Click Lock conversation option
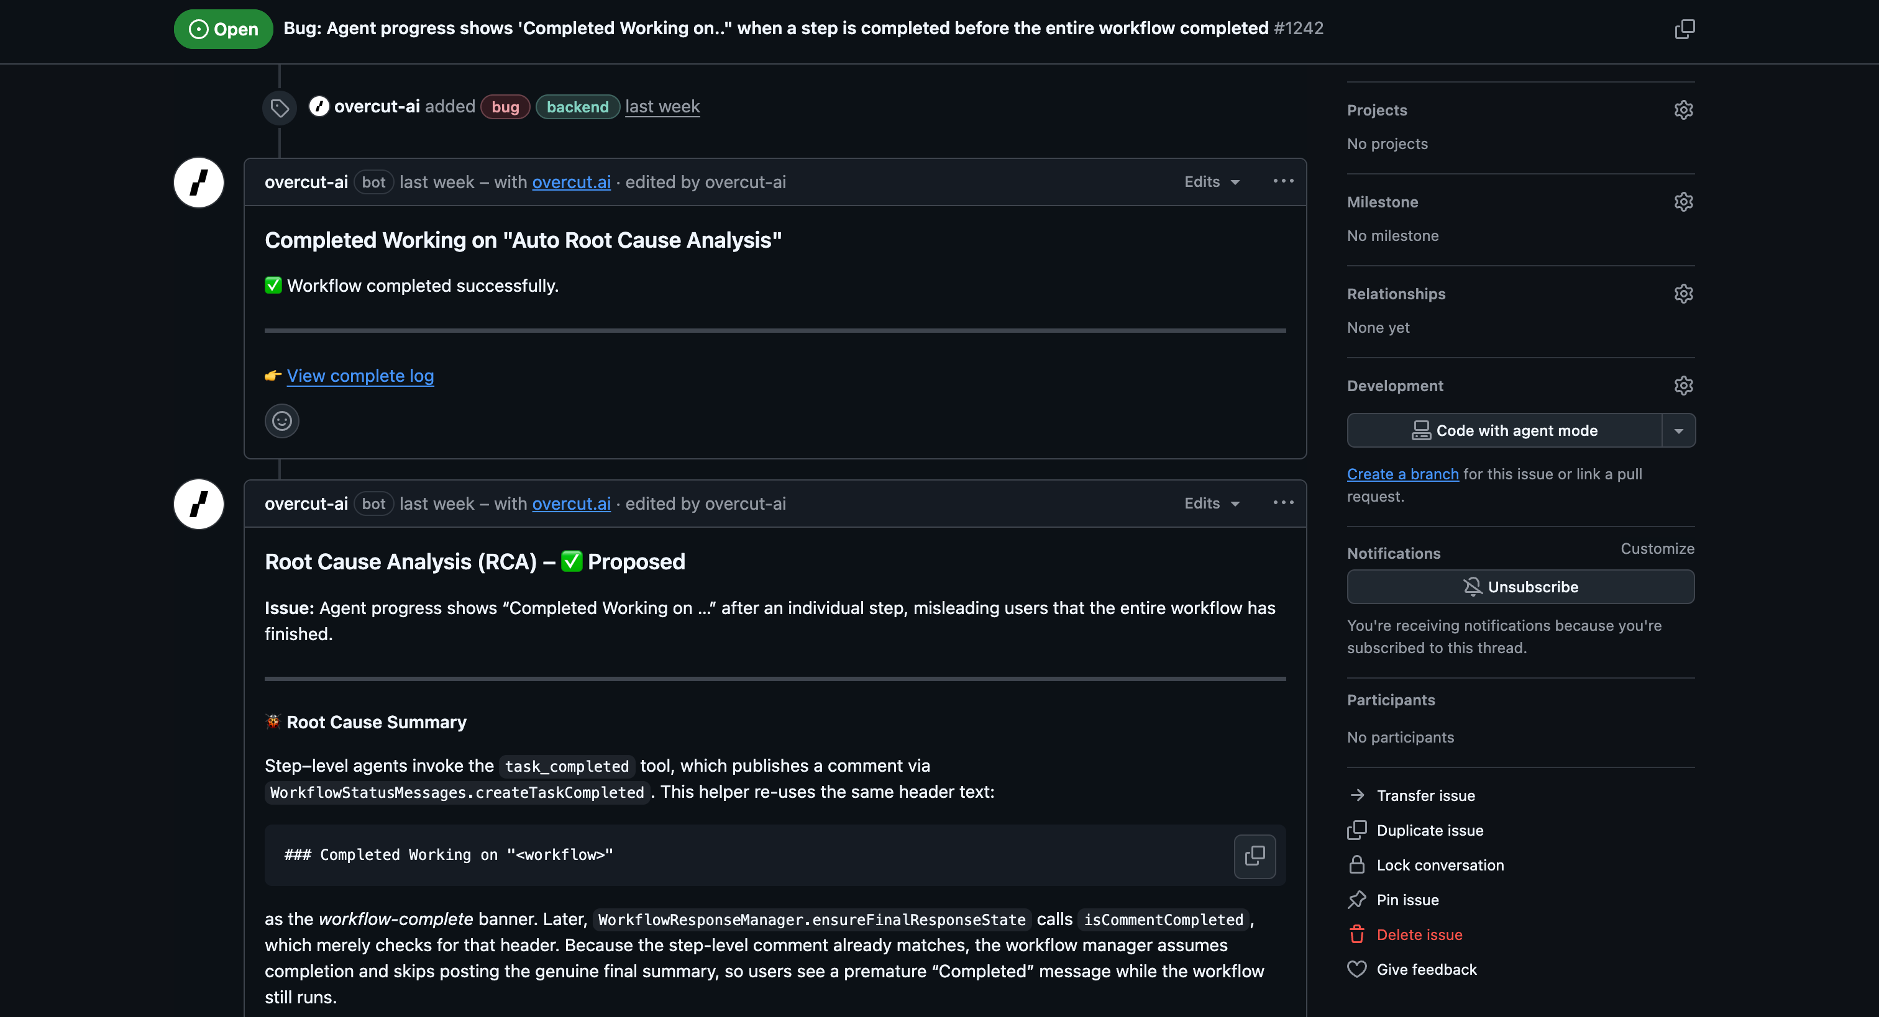 (1439, 866)
